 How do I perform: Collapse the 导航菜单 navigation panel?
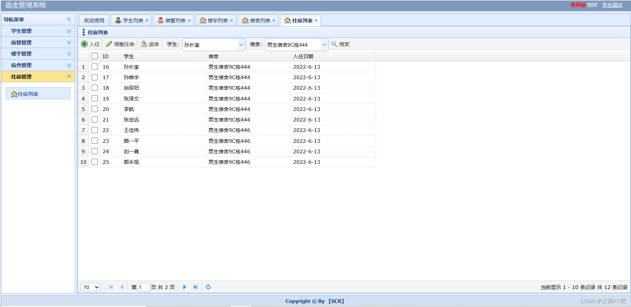pyautogui.click(x=69, y=19)
